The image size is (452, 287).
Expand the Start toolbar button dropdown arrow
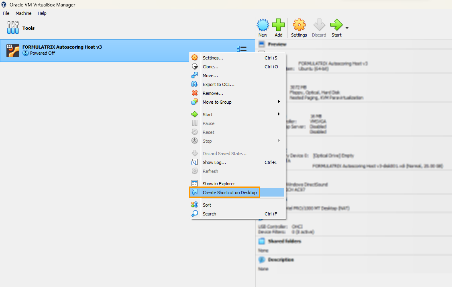pyautogui.click(x=347, y=28)
